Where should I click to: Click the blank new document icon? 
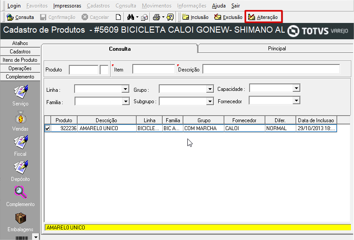118,17
